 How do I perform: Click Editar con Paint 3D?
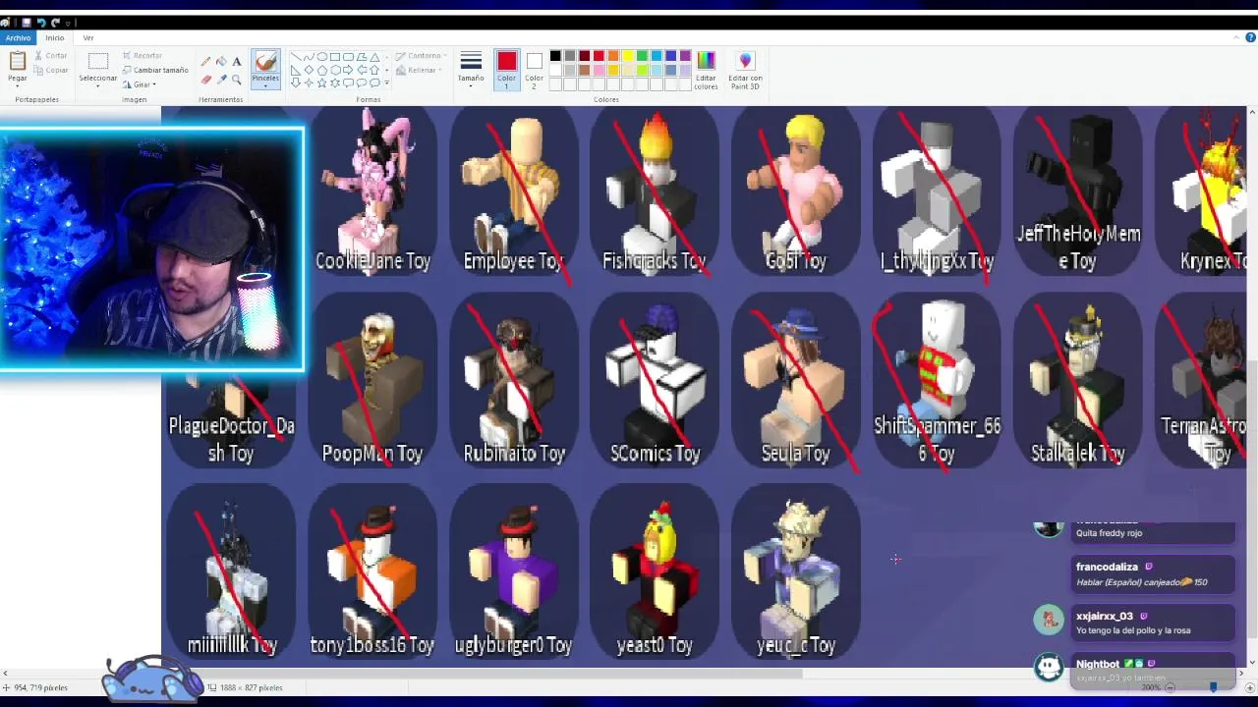745,70
